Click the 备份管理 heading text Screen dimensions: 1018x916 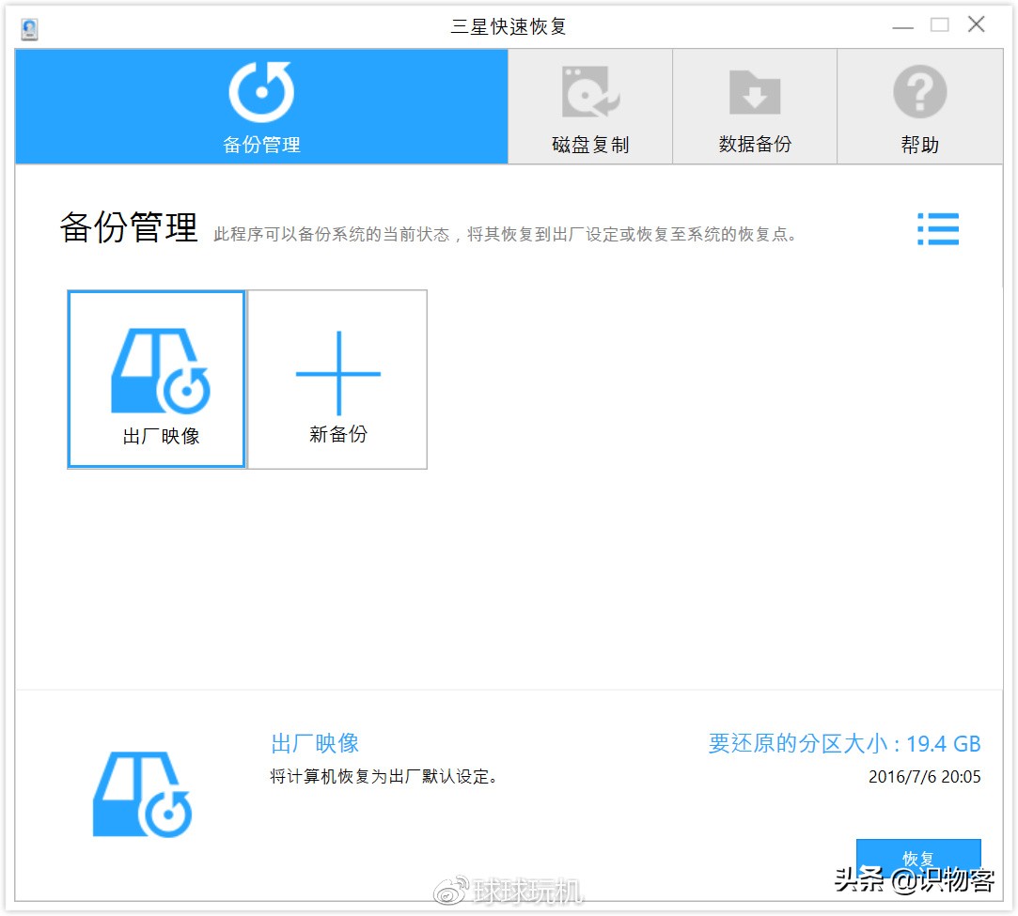tap(127, 228)
